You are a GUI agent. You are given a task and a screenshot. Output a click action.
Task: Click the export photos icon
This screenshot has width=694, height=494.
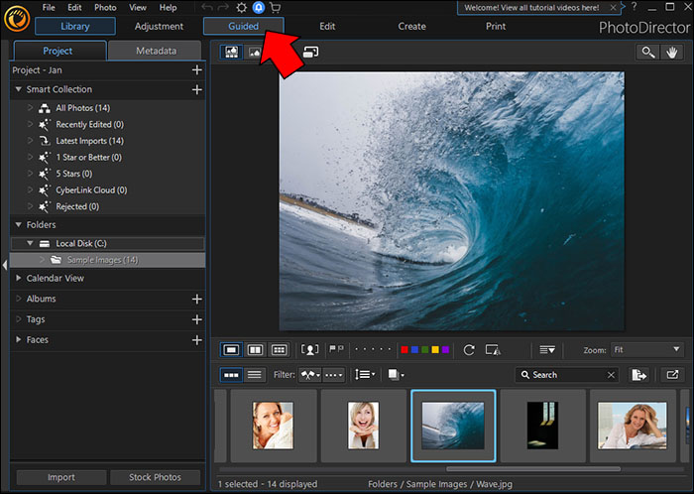pyautogui.click(x=639, y=375)
